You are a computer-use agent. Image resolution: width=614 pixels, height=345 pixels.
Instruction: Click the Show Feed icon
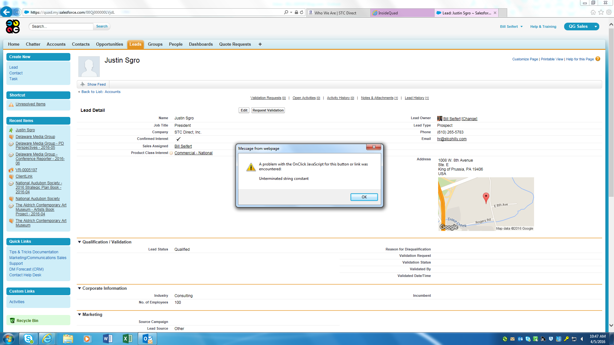pos(83,84)
